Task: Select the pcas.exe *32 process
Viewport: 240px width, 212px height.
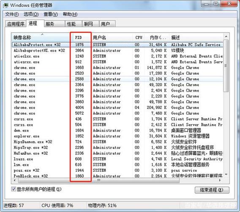Action: (117, 170)
